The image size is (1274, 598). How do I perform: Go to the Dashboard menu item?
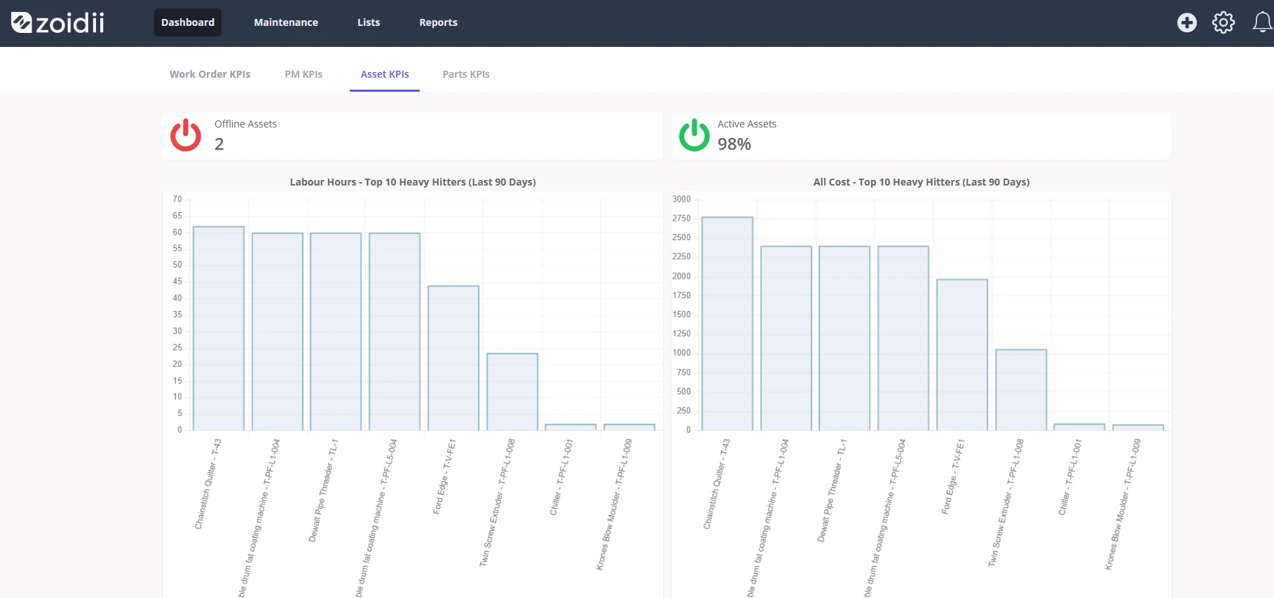(188, 22)
